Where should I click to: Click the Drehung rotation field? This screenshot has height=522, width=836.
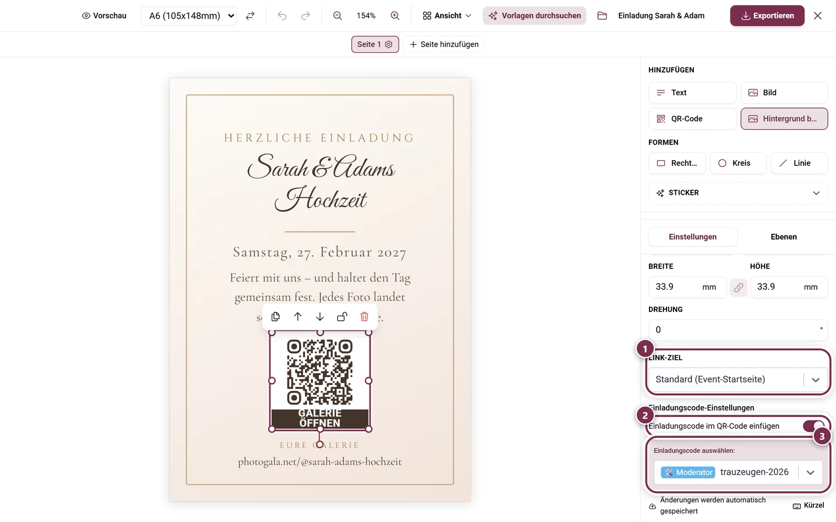click(x=738, y=329)
